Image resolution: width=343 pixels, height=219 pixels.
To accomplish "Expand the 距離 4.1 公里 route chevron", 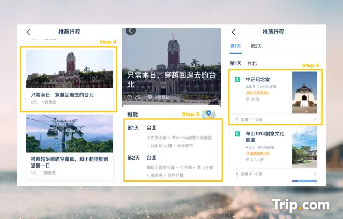I will click(x=315, y=174).
